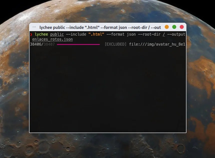The height and width of the screenshot is (158, 215).
Task: Click the red prompt arrow symbol
Action: click(31, 34)
